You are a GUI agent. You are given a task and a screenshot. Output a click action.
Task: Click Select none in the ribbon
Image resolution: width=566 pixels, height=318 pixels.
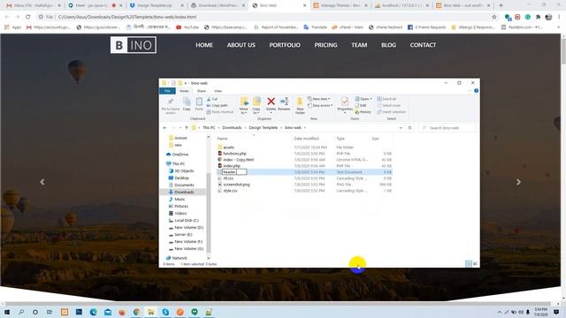click(x=389, y=105)
